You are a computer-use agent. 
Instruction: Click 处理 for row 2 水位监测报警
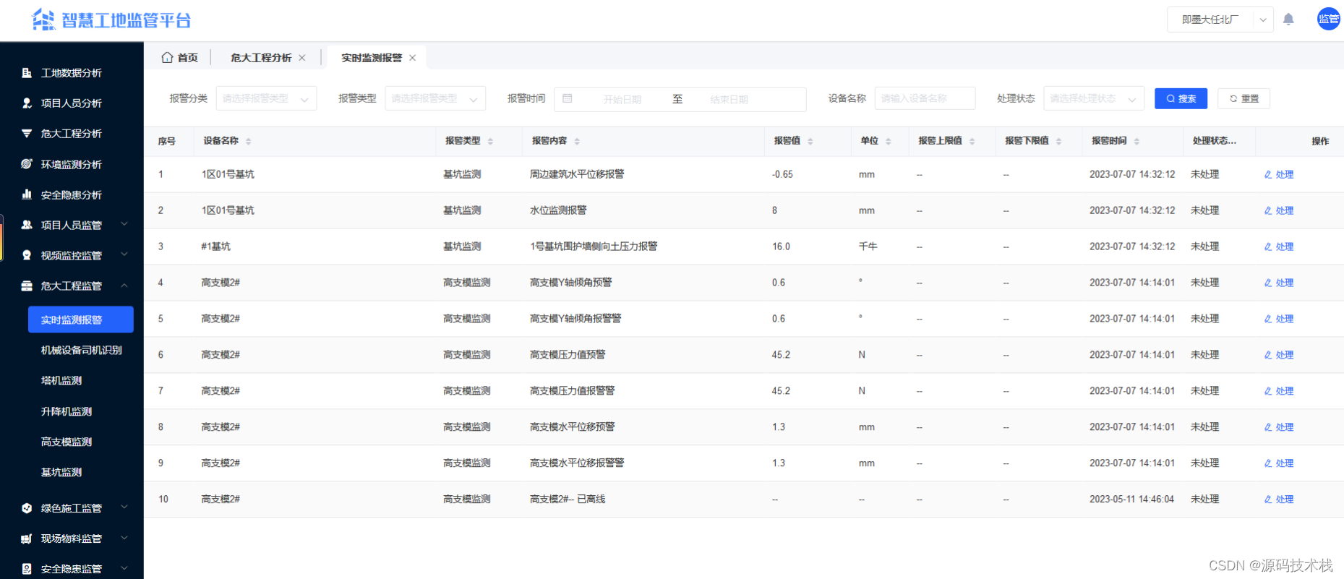(x=1279, y=210)
